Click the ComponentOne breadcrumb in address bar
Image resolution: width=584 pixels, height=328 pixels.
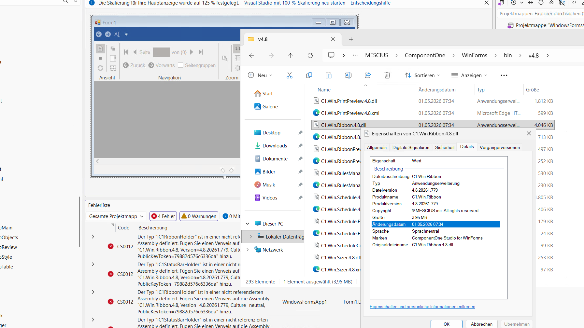(x=425, y=55)
